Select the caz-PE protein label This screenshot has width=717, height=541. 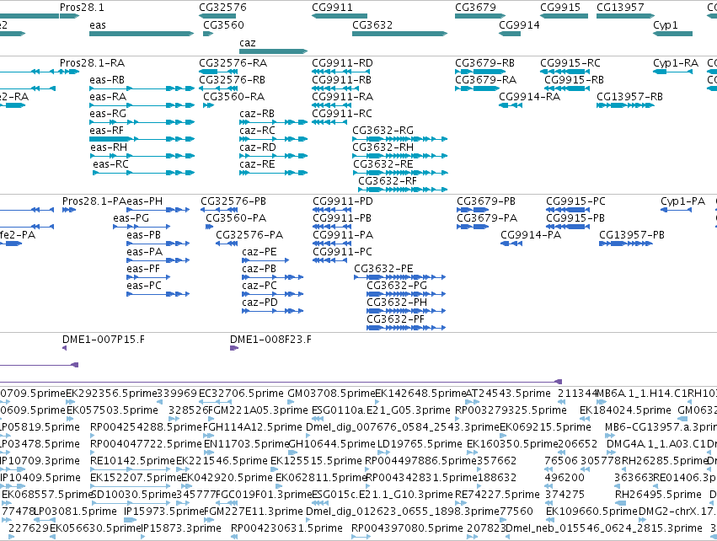pyautogui.click(x=260, y=253)
